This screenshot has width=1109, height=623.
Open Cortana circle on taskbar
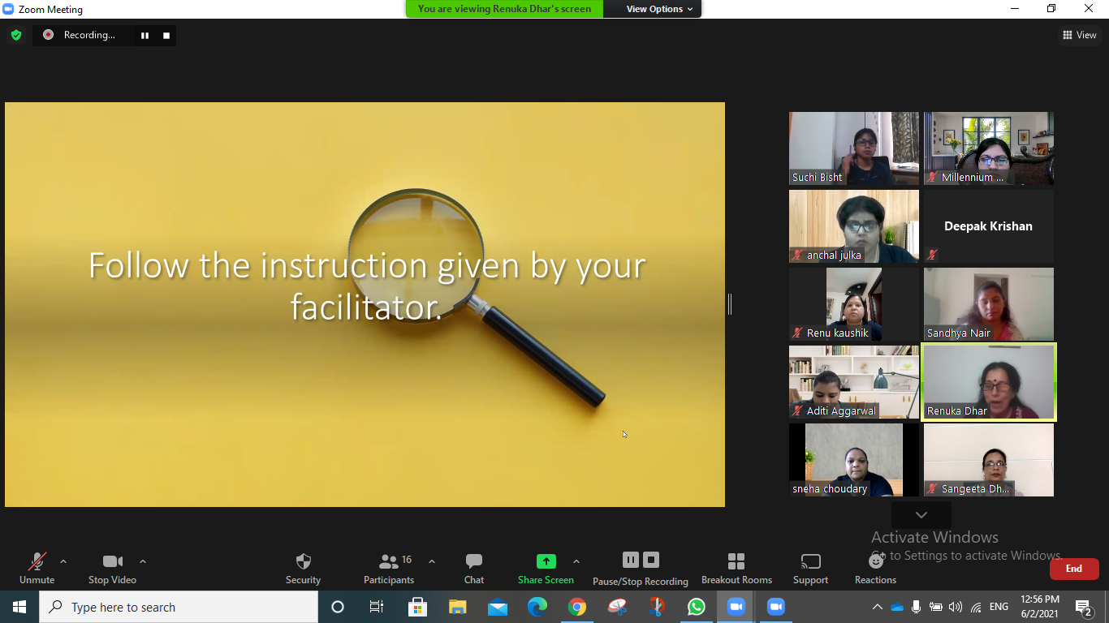tap(338, 607)
